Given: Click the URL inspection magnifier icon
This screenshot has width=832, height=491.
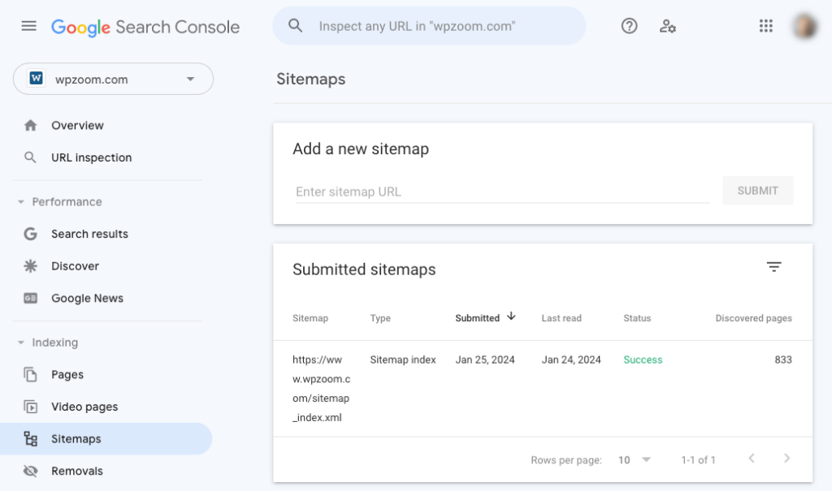Looking at the screenshot, I should (30, 157).
